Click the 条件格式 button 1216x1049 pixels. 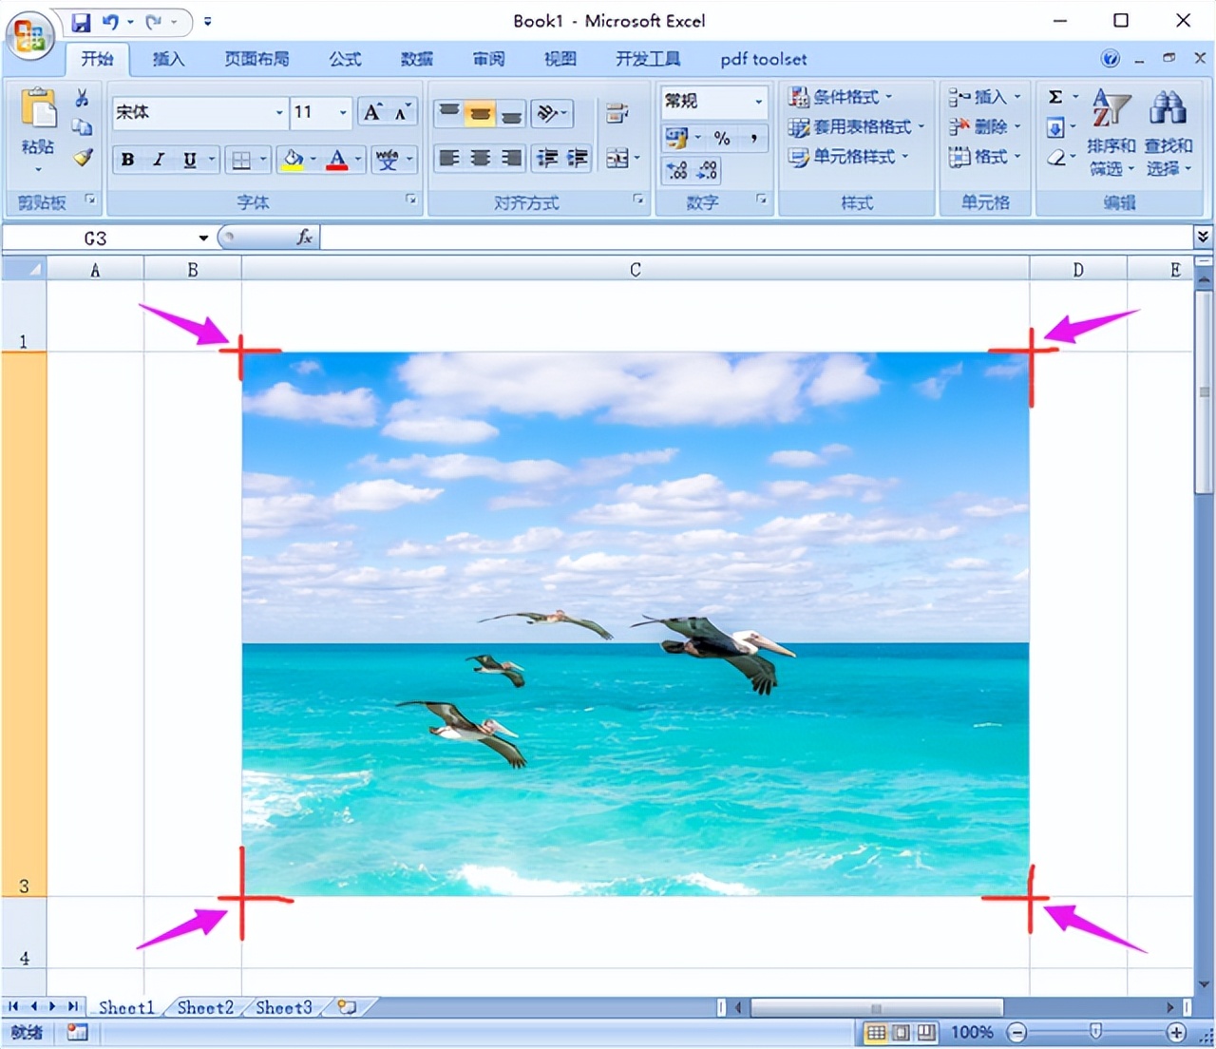coord(842,97)
